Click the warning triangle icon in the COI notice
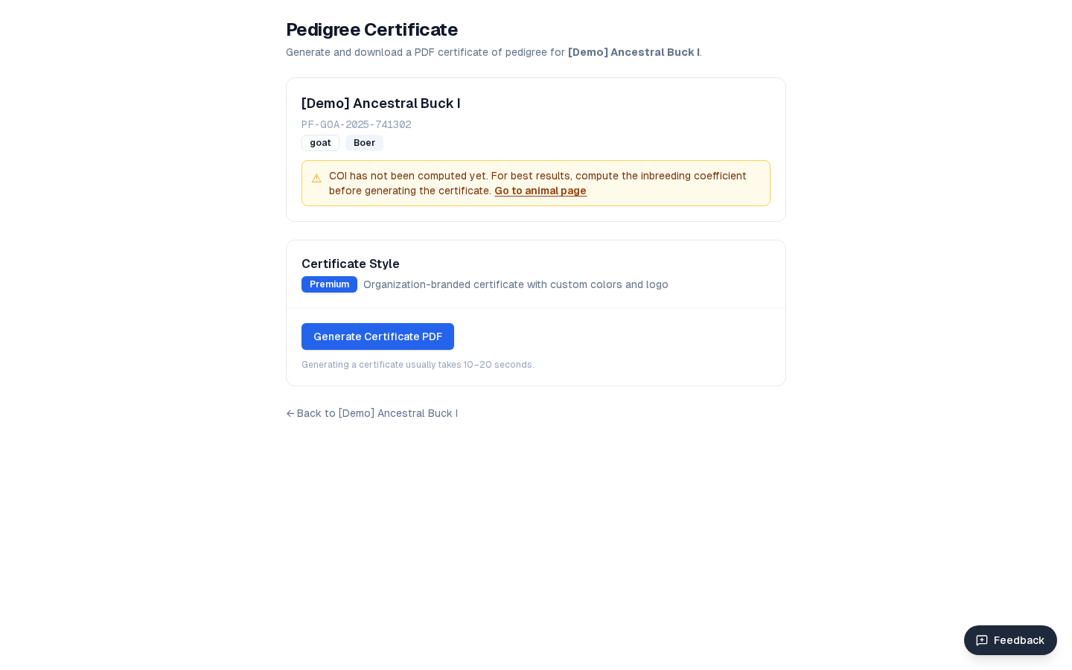The width and height of the screenshot is (1072, 670). (316, 178)
